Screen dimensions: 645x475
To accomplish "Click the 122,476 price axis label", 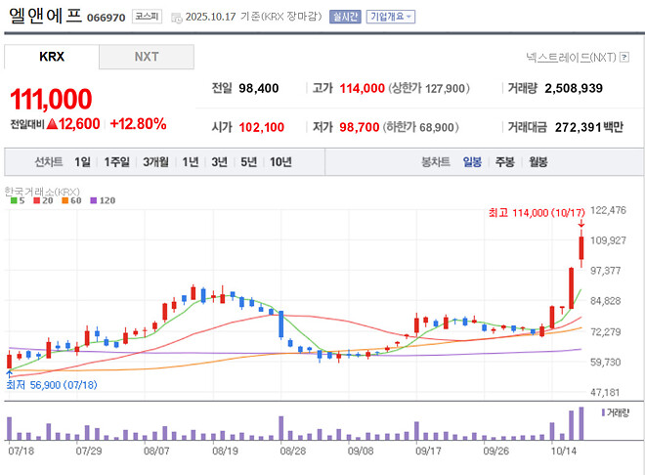I will (608, 210).
